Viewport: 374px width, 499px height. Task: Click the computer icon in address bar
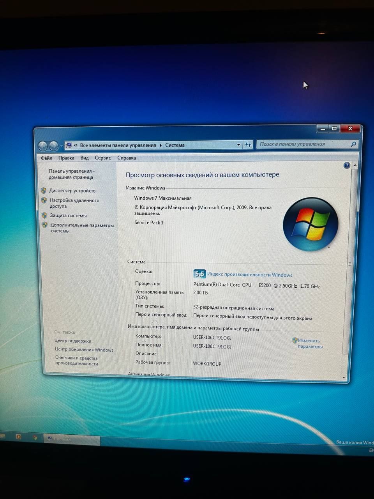pyautogui.click(x=69, y=145)
